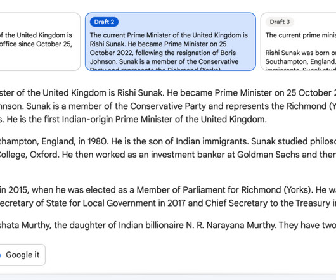336x280 pixels.
Task: Click 'The current prime minis' line in Draft 3
Action: tap(300, 35)
